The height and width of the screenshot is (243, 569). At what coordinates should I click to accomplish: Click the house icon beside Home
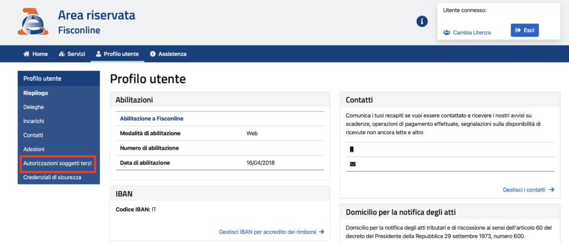(x=26, y=54)
